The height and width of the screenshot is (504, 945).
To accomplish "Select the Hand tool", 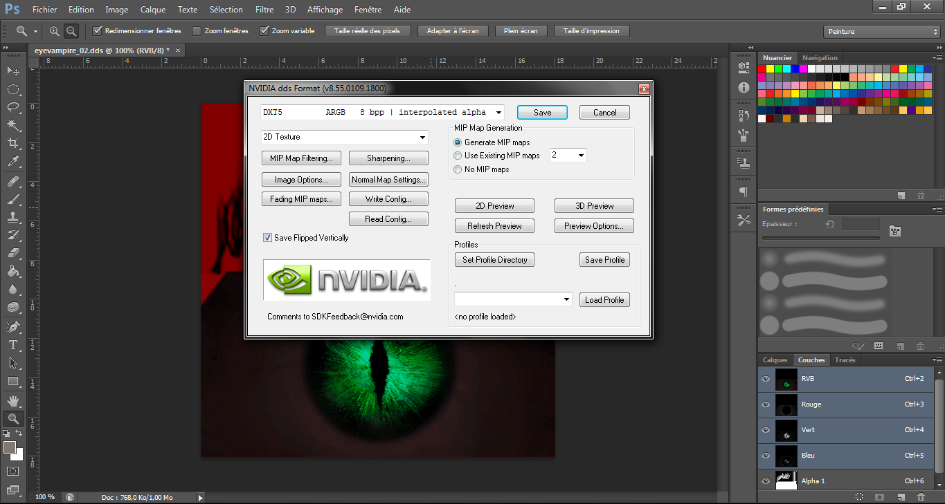I will pos(14,400).
